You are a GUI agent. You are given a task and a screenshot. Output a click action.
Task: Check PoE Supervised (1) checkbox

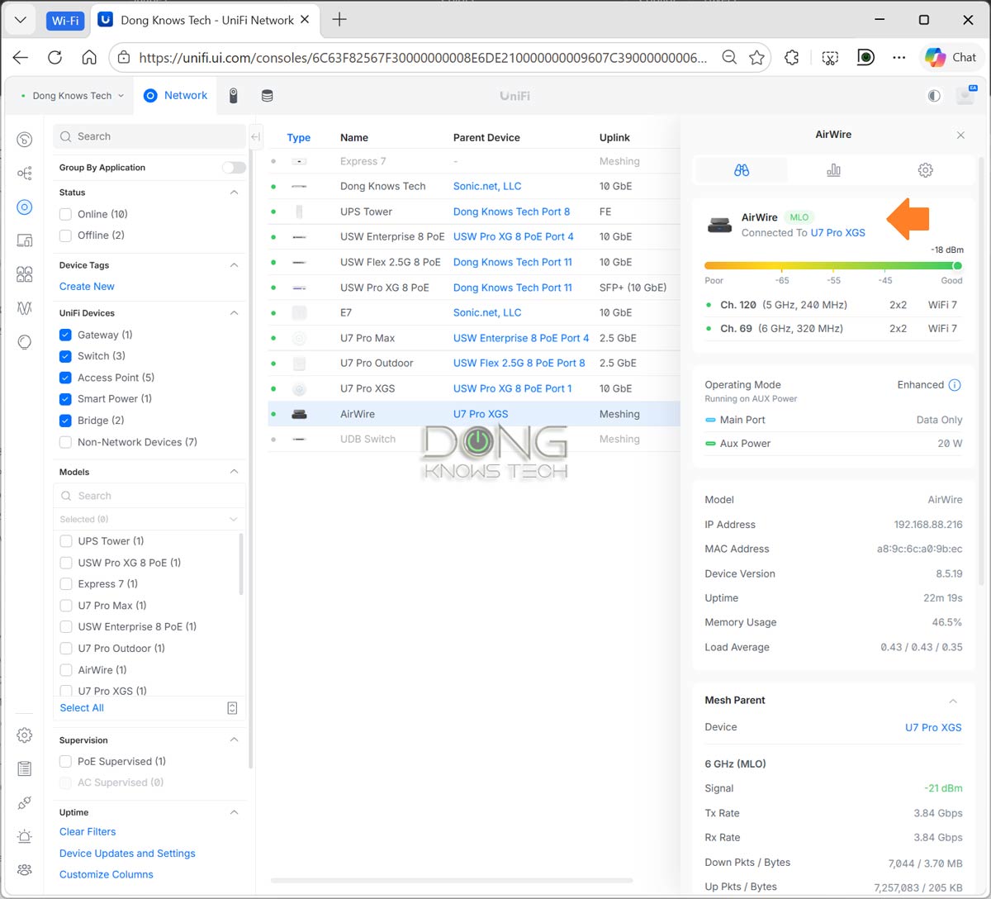pyautogui.click(x=65, y=762)
